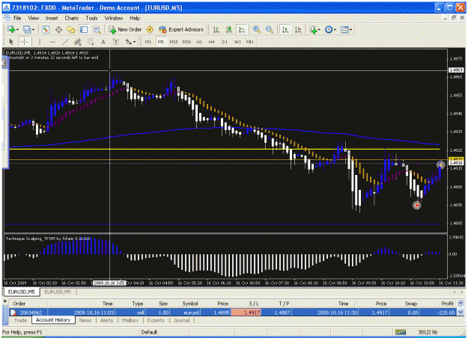Switch to H1 timeframe
This screenshot has width=468, height=338.
pyautogui.click(x=199, y=42)
